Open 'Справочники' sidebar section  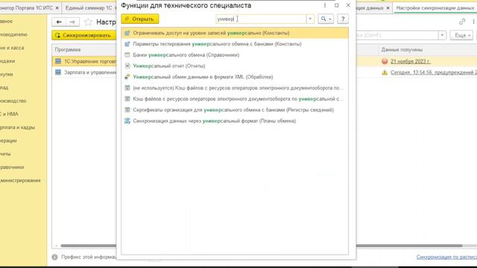pos(12,167)
